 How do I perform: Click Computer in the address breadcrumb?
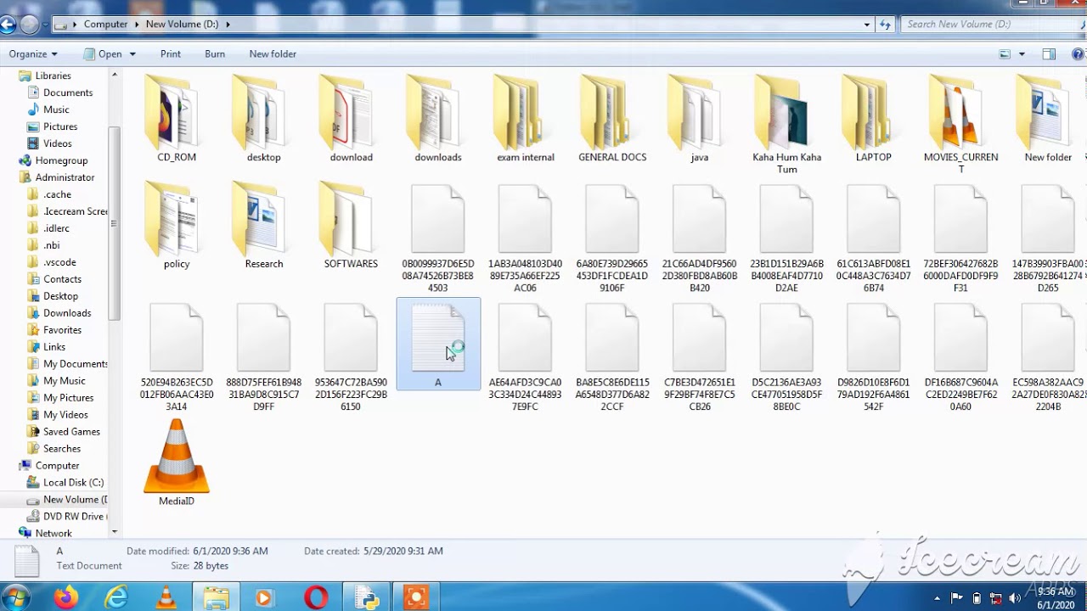pyautogui.click(x=105, y=25)
